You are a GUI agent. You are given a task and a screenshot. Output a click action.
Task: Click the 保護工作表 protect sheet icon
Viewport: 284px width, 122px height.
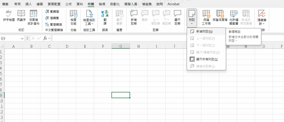coord(206,16)
